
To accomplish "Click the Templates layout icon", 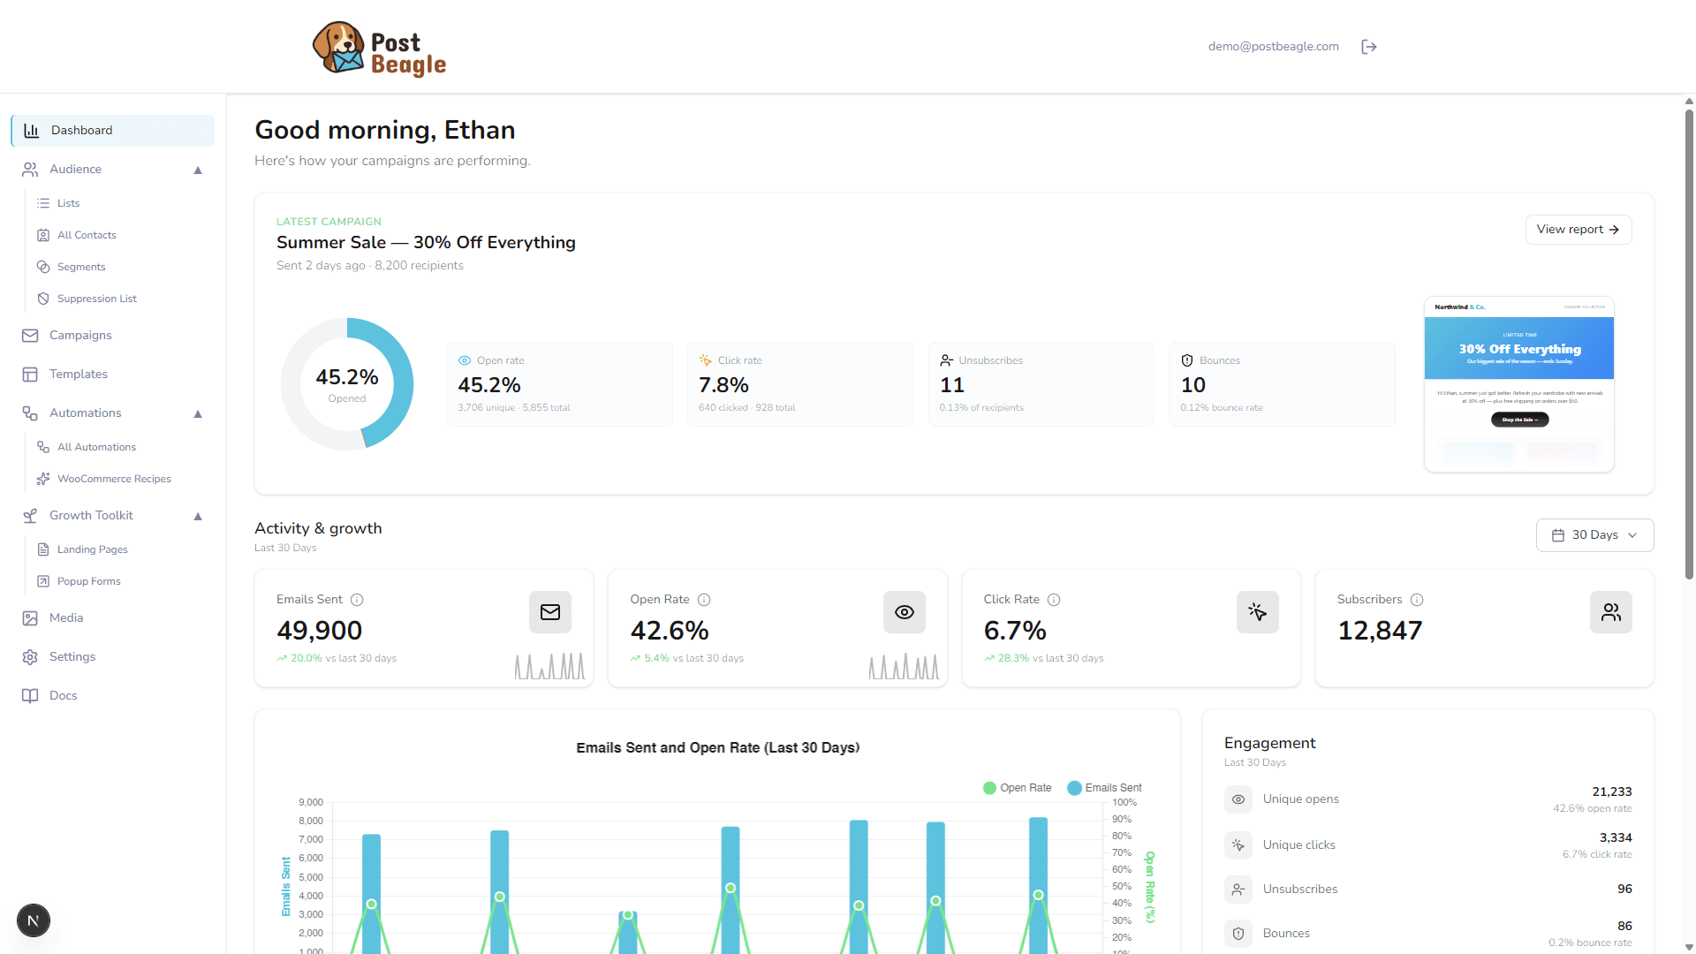I will (30, 375).
